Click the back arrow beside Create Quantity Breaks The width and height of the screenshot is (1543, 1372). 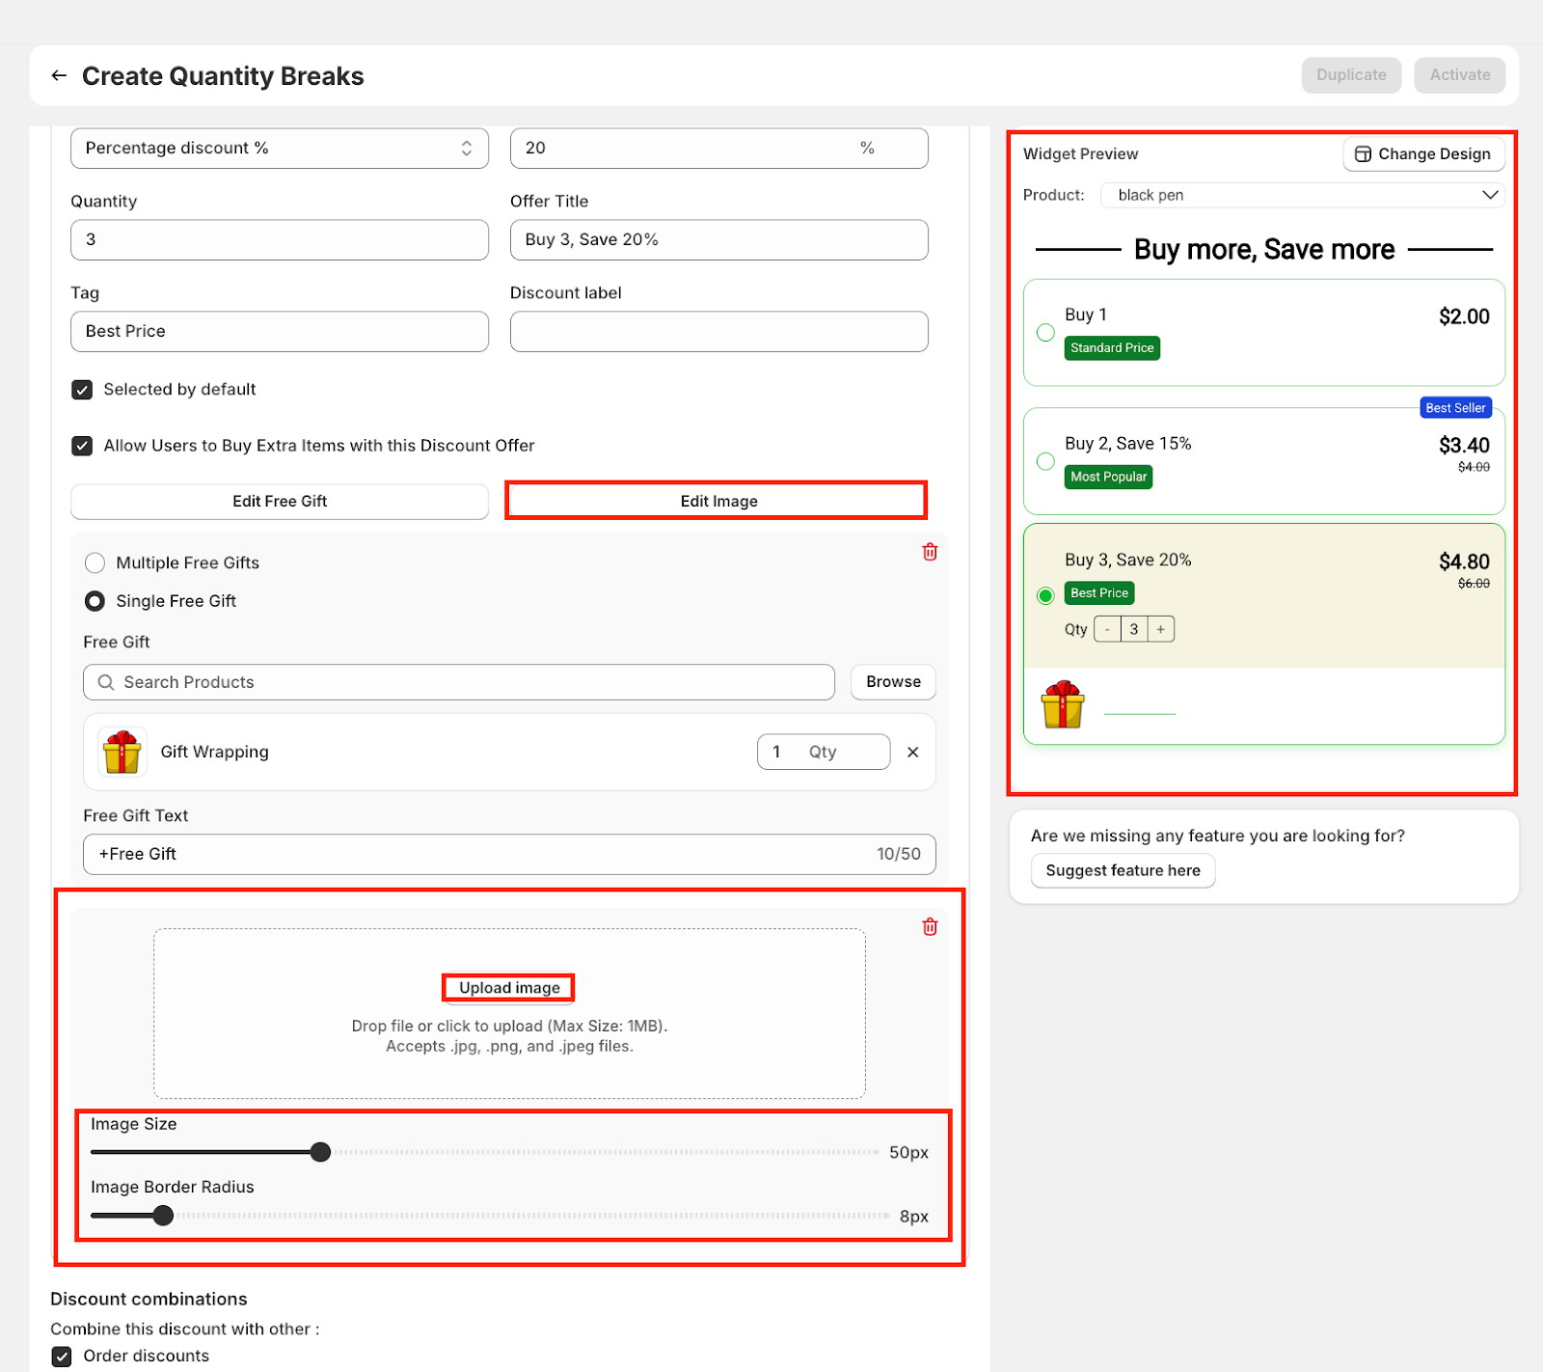tap(59, 75)
